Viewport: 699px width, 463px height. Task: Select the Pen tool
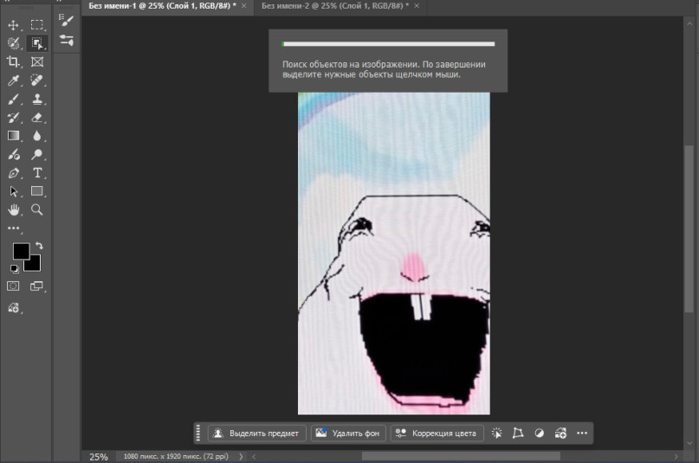13,173
